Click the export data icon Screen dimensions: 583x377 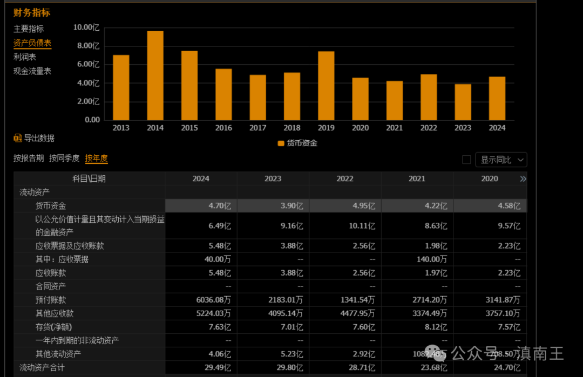(17, 138)
